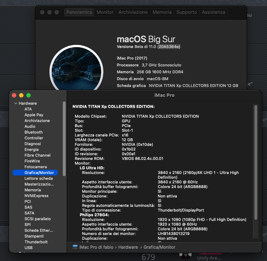
Task: Minimize the iMac Pro window with yellow button
Action: pos(21,95)
